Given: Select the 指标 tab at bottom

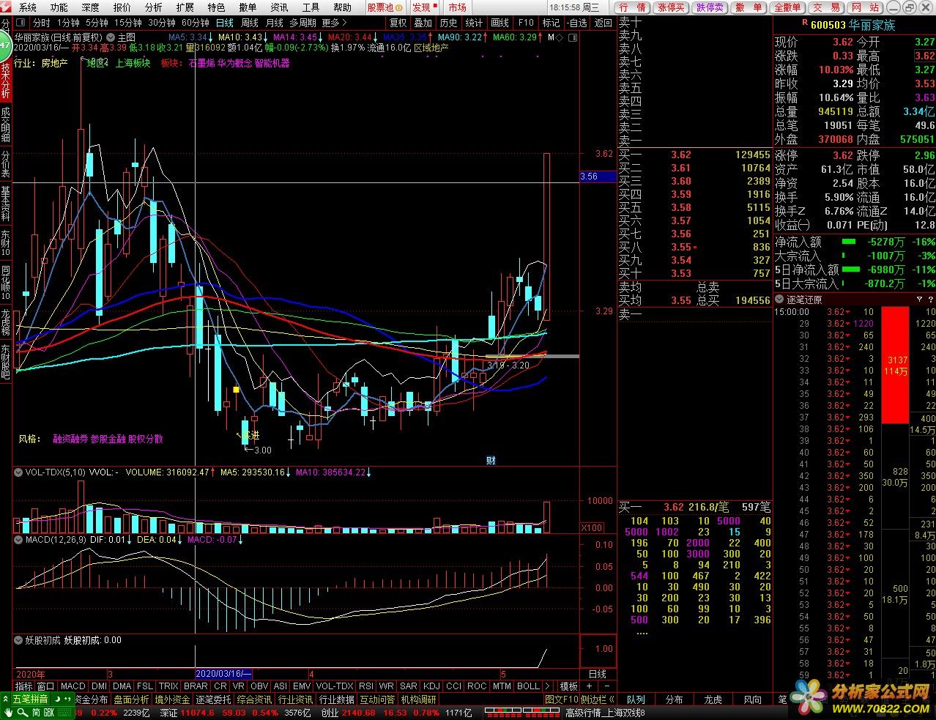Looking at the screenshot, I should tap(24, 686).
